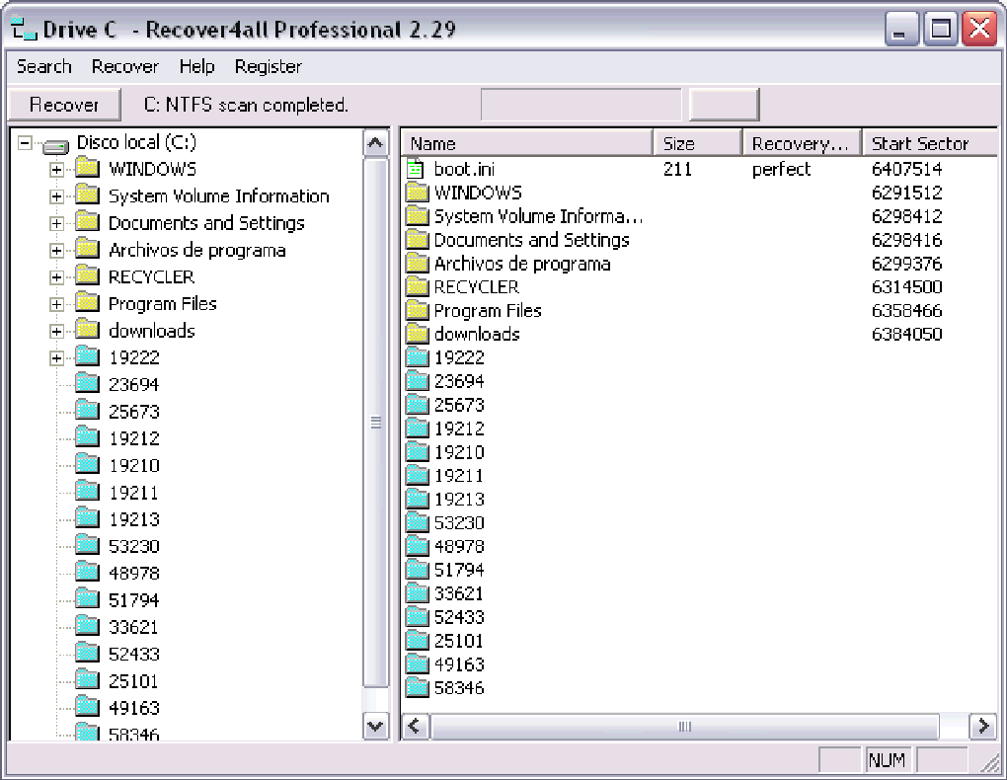Click RECYCLER folder icon in tree
1007x780 pixels.
(87, 276)
